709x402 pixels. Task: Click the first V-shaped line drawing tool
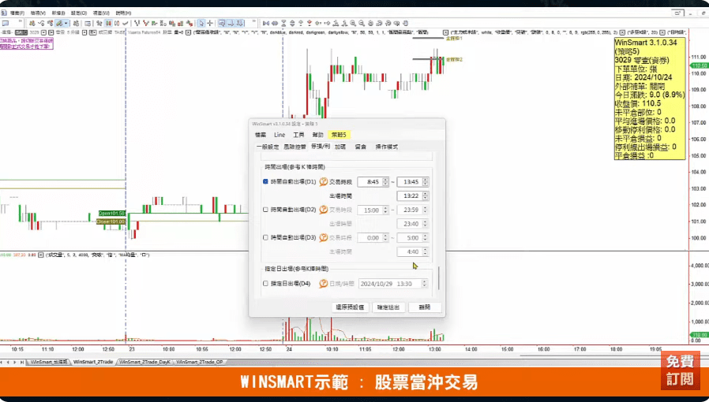[137, 23]
